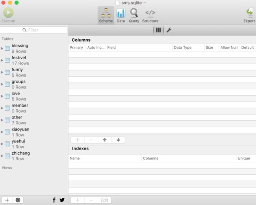
Task: Select the xiaoyuan table icon
Action: (7, 132)
